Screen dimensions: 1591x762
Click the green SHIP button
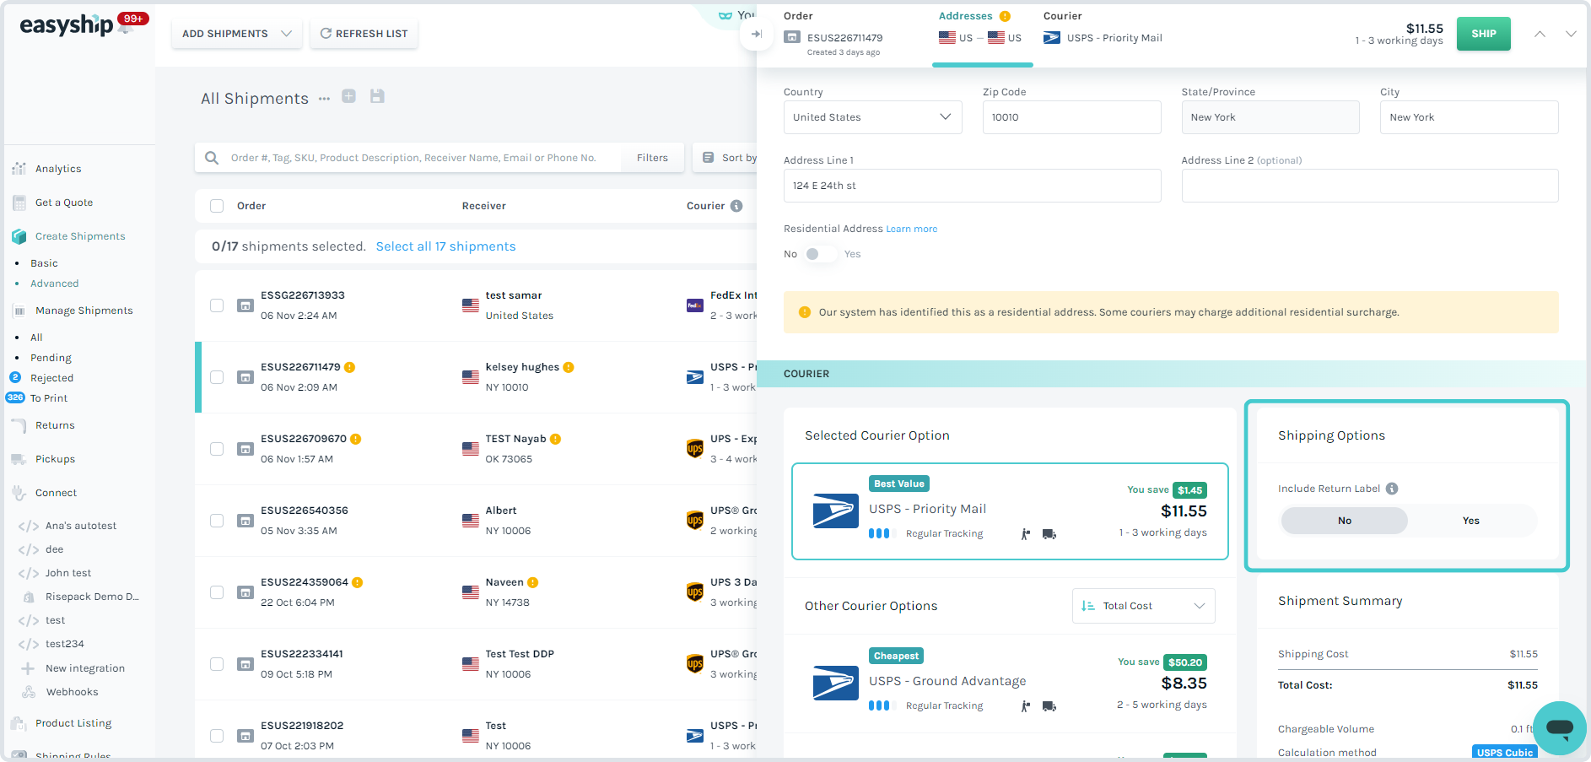(x=1483, y=34)
